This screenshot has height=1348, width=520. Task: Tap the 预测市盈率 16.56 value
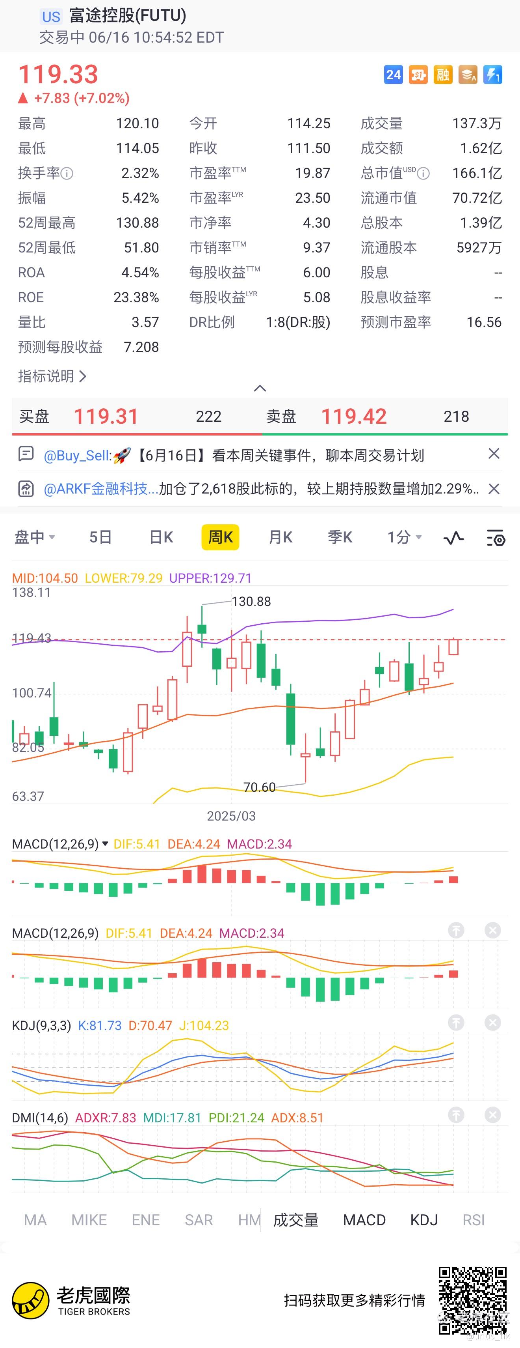tap(484, 322)
